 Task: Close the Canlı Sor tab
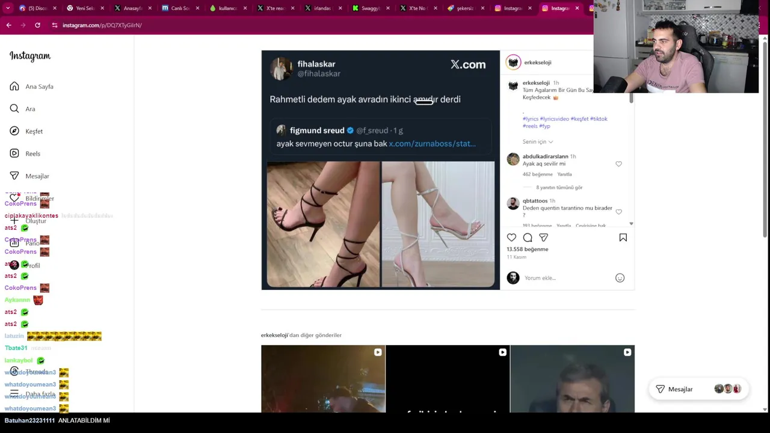198,8
